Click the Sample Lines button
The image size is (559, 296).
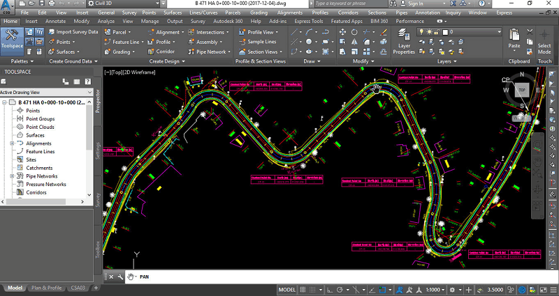pyautogui.click(x=257, y=42)
